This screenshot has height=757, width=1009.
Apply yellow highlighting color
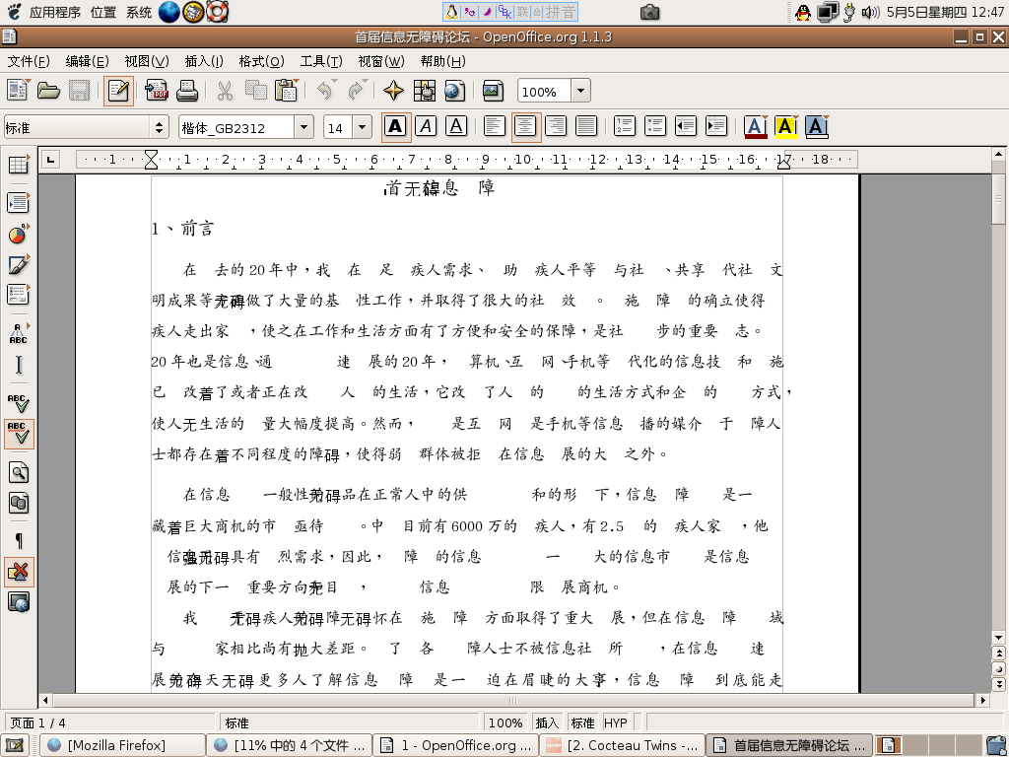[785, 127]
